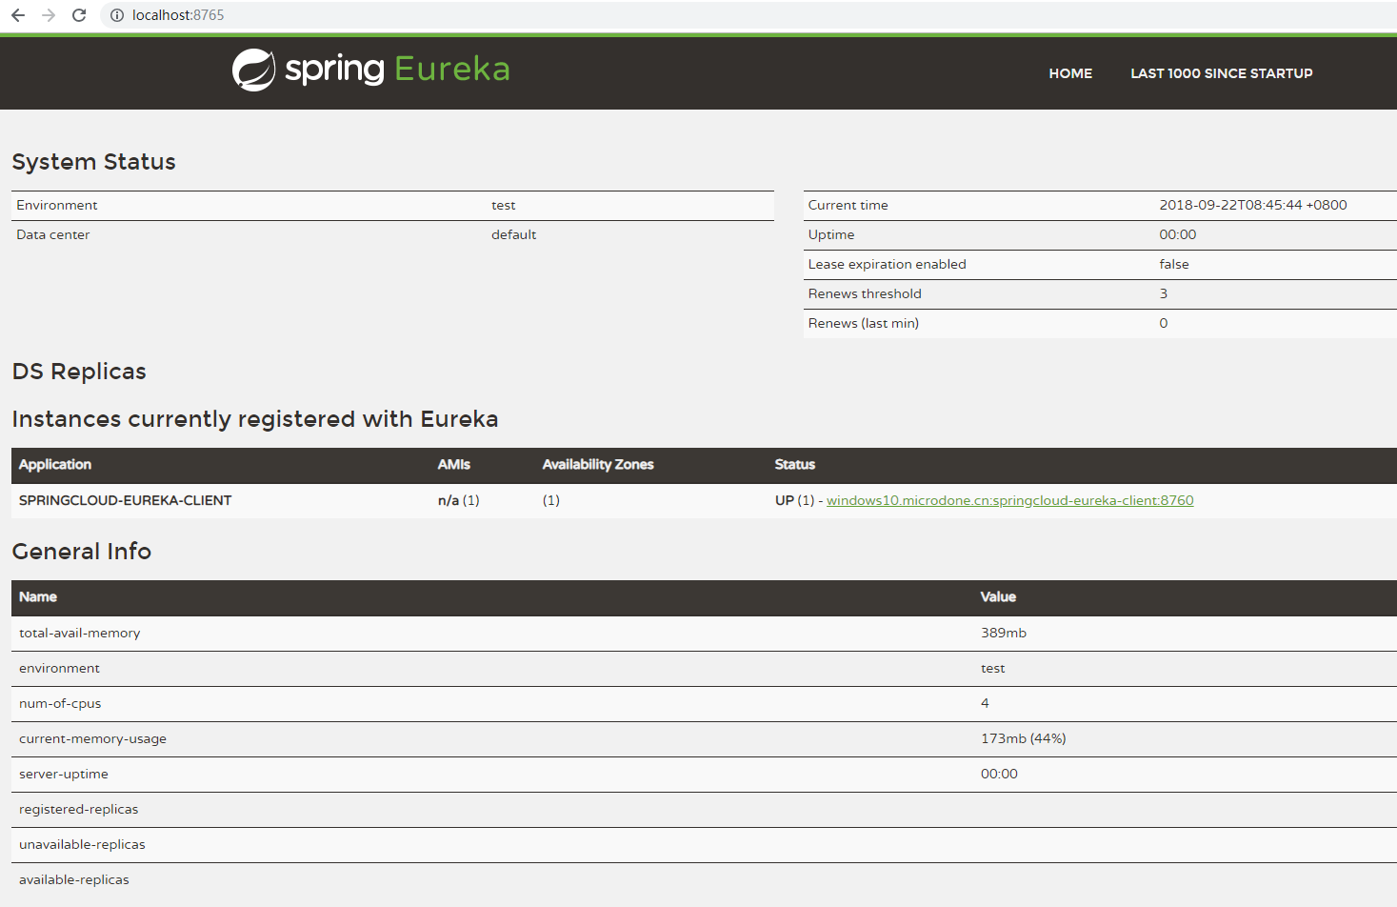Click the Value column header in General Info
The width and height of the screenshot is (1397, 907).
click(998, 596)
